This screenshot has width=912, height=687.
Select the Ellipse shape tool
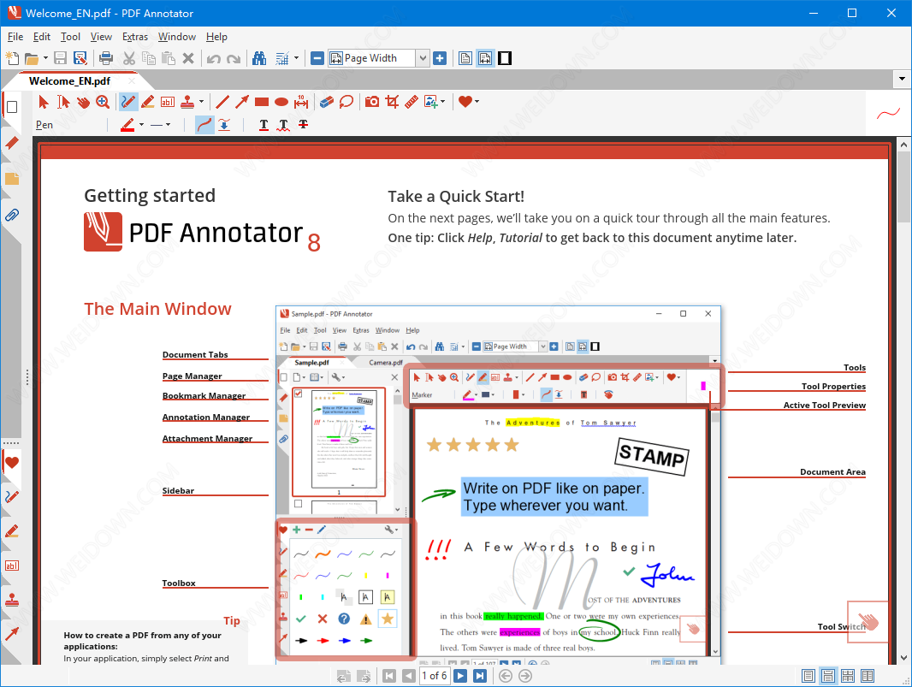click(281, 102)
